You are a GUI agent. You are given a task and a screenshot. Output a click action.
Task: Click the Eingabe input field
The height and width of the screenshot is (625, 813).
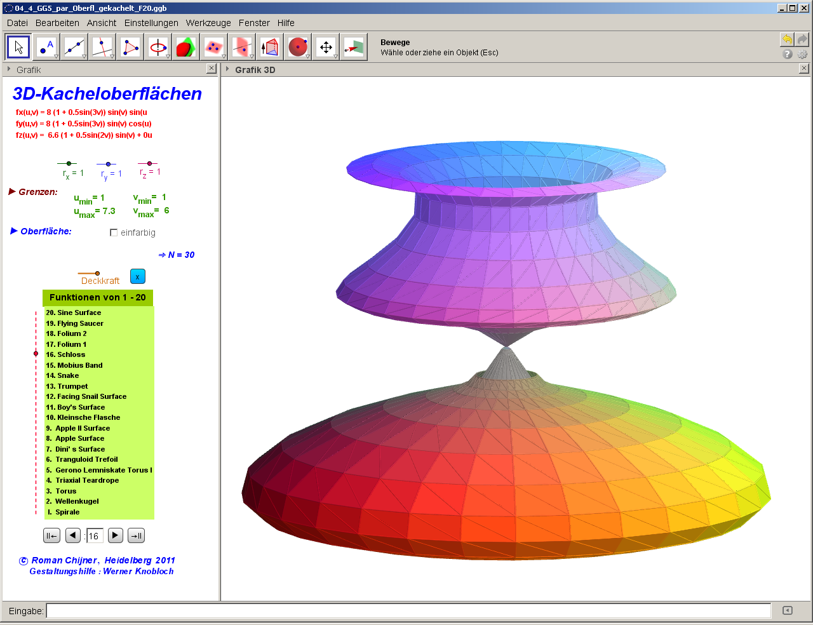pyautogui.click(x=408, y=611)
